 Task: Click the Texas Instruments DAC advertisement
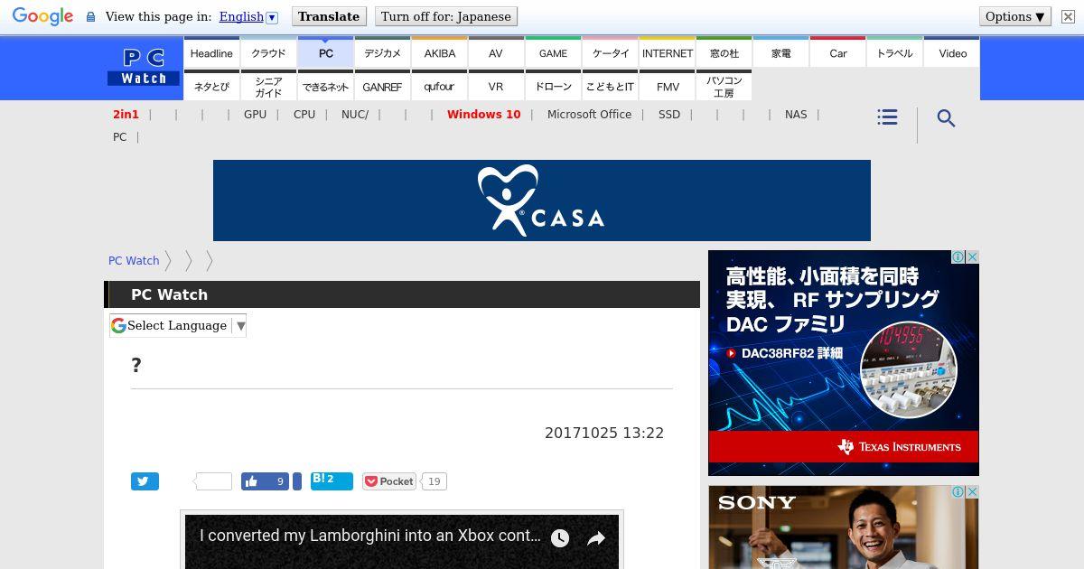[x=844, y=363]
